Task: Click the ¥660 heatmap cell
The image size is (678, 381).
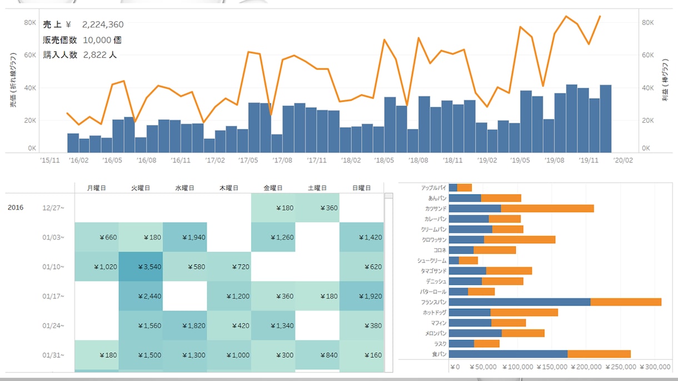Action: coord(97,237)
